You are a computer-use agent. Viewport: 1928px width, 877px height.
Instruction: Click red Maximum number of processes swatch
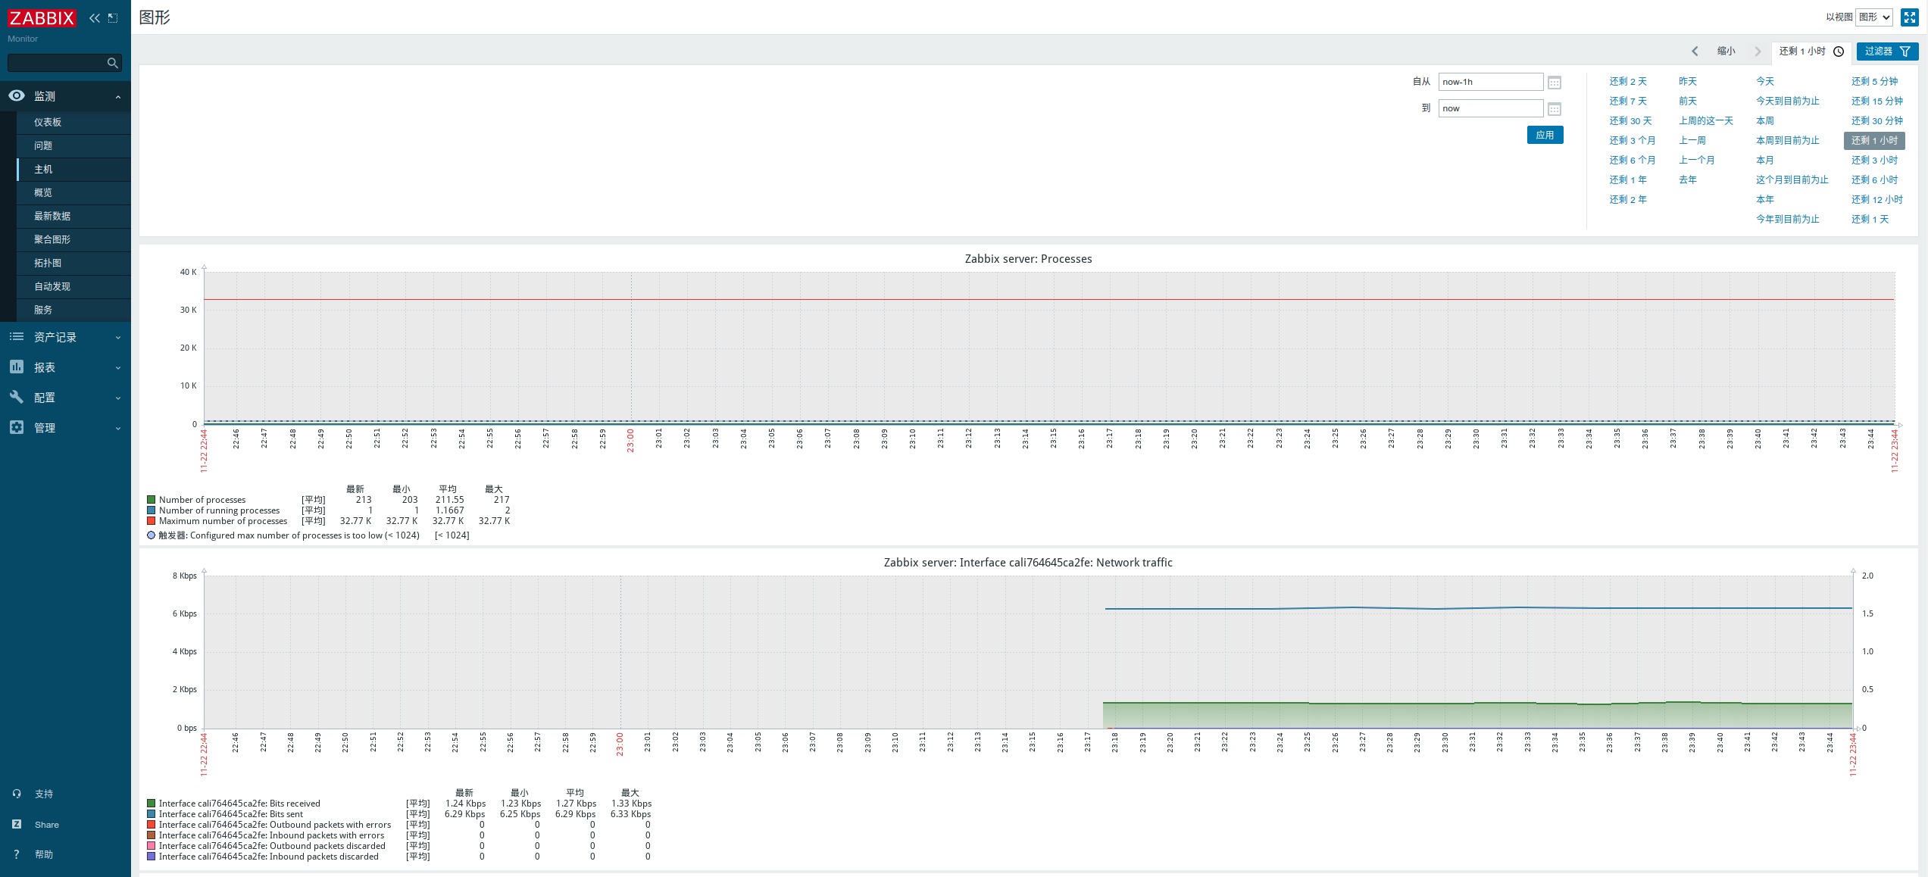(x=151, y=521)
